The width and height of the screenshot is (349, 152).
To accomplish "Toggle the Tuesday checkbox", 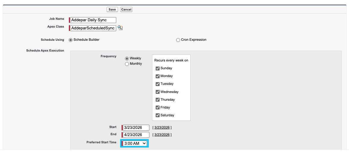I will coord(157,84).
